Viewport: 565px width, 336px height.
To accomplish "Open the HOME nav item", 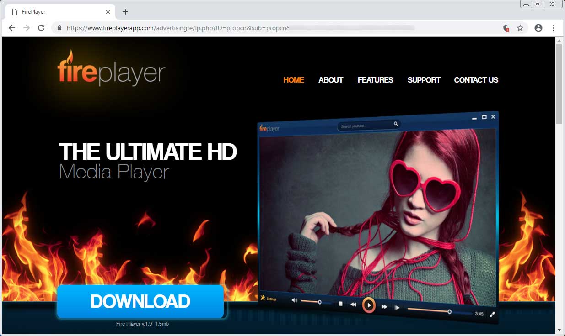I will pos(294,80).
